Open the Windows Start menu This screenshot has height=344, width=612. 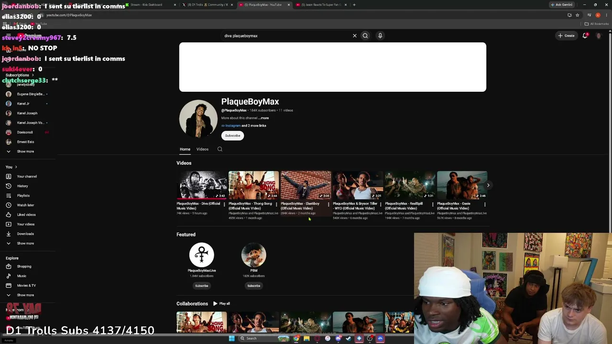pyautogui.click(x=231, y=338)
